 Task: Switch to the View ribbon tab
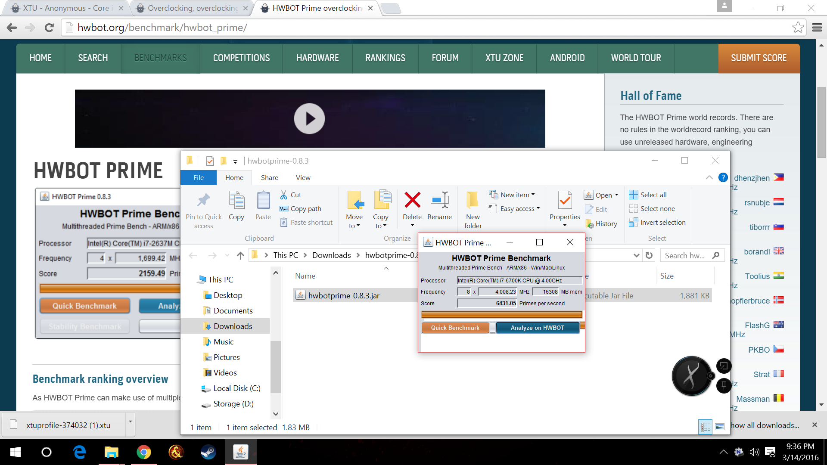point(303,177)
